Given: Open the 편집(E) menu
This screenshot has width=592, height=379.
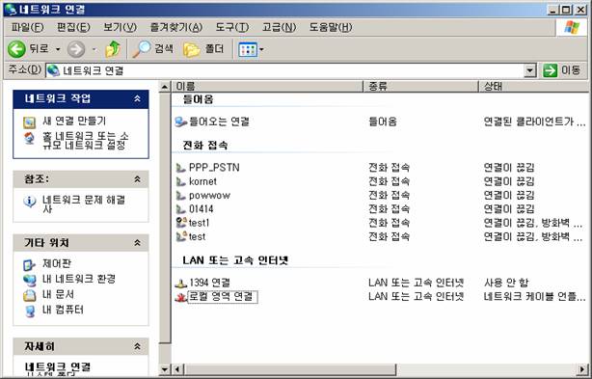Looking at the screenshot, I should pyautogui.click(x=73, y=27).
